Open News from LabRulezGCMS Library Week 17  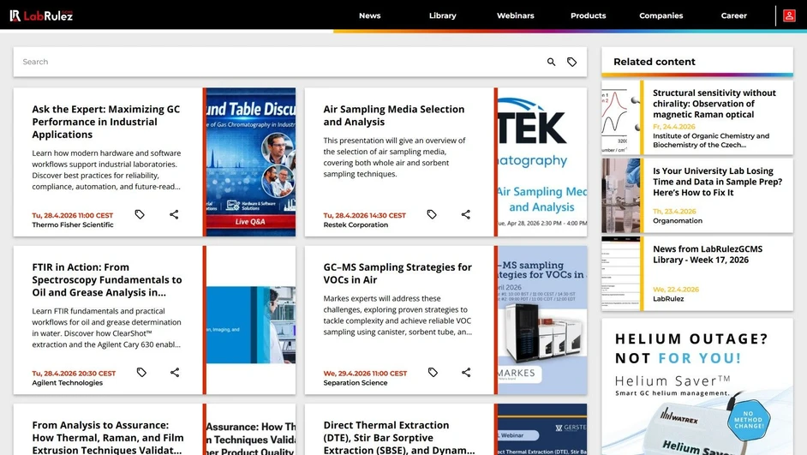(x=708, y=254)
